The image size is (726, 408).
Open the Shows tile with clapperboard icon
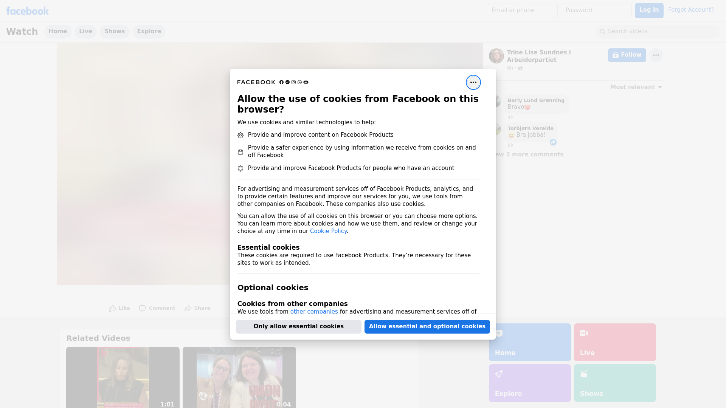(615, 383)
